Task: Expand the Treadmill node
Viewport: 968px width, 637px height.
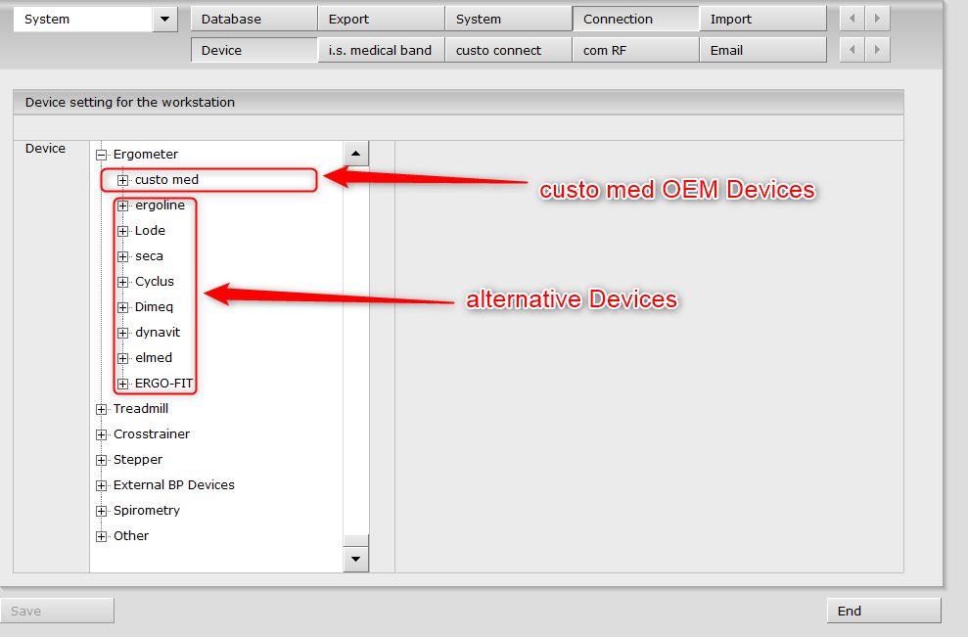Action: click(x=101, y=409)
